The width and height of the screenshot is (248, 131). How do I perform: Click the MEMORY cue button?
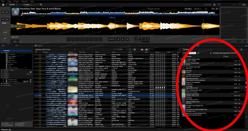pyautogui.click(x=112, y=39)
